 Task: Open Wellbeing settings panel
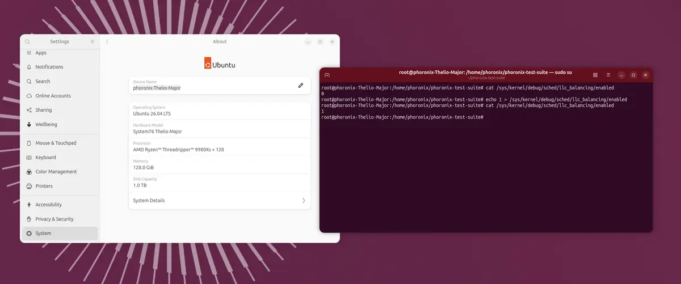coord(60,124)
